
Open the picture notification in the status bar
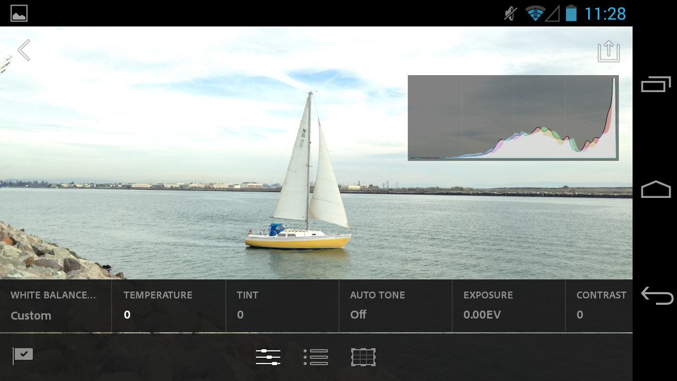(x=19, y=13)
